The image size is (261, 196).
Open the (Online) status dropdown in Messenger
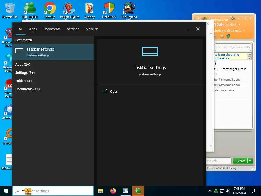(233, 25)
